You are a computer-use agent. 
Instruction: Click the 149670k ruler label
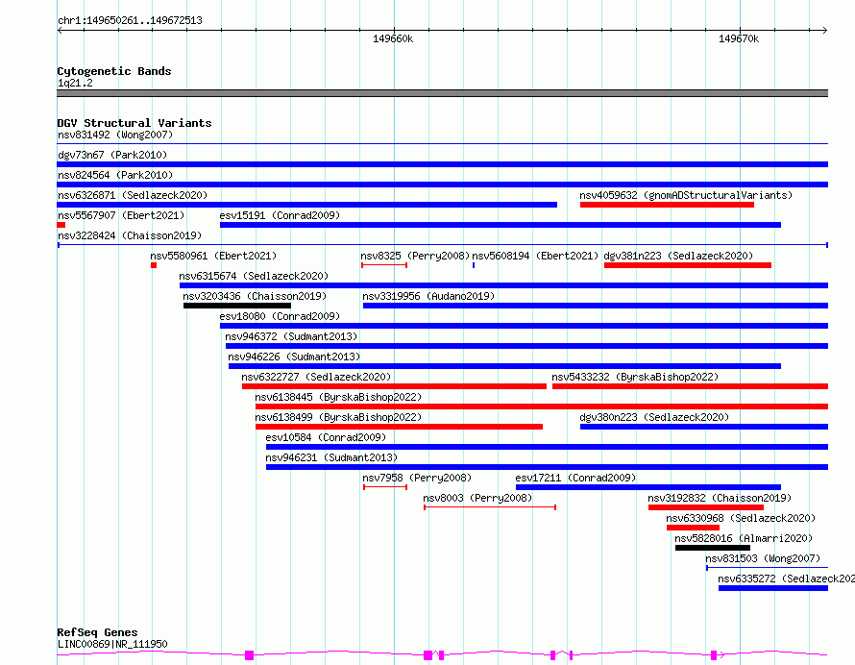739,38
